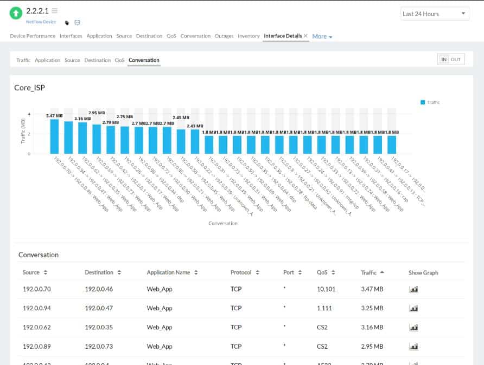Click traffic value 3.25 MB in table
This screenshot has height=365, width=484.
coord(372,308)
